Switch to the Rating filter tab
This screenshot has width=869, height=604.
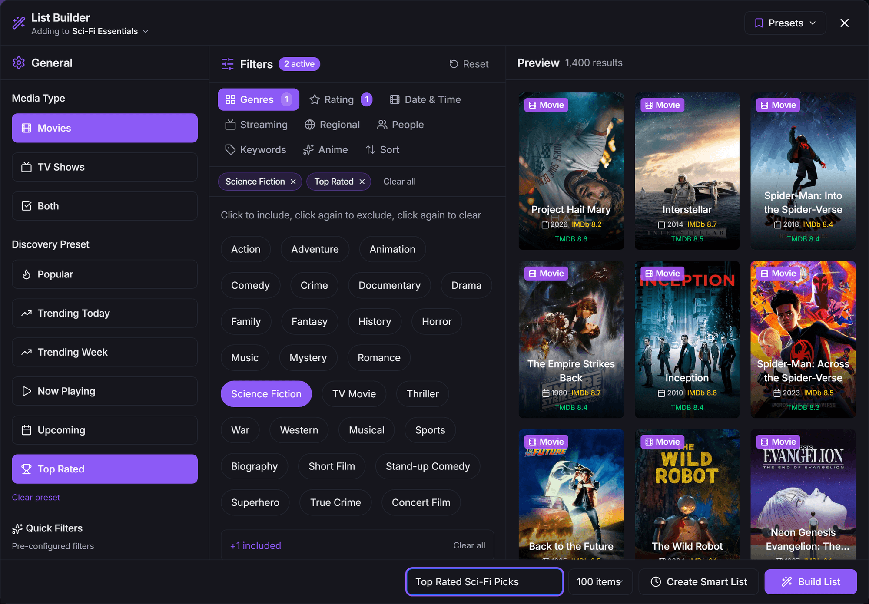coord(341,99)
